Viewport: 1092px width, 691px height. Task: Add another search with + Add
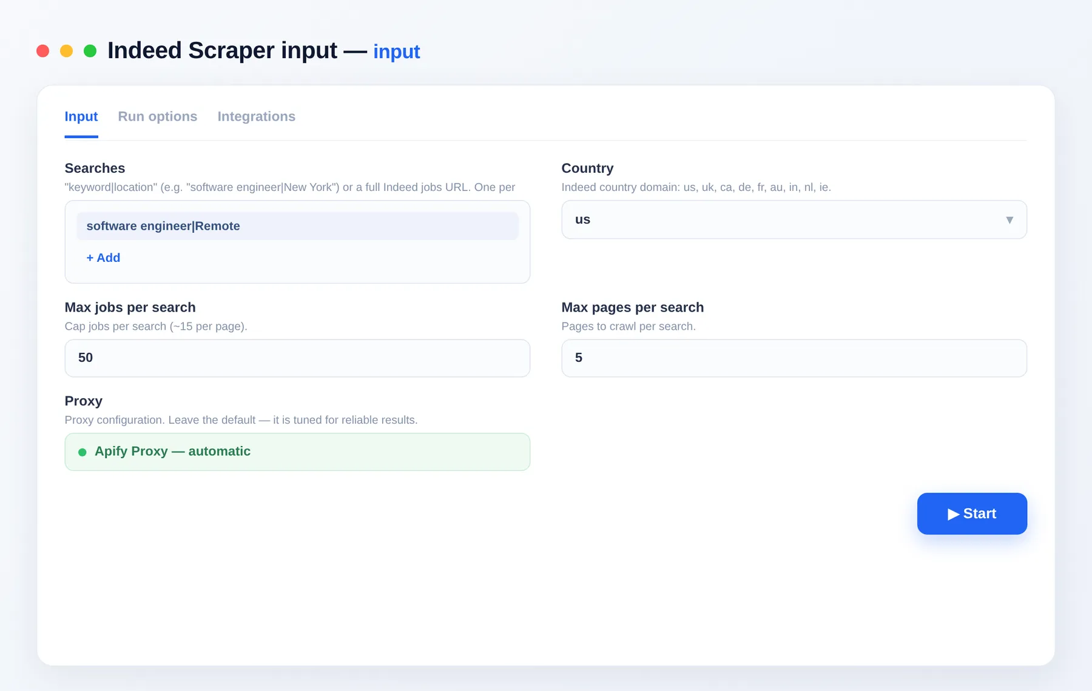pyautogui.click(x=103, y=258)
